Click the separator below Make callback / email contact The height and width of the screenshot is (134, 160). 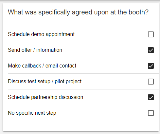(83, 73)
